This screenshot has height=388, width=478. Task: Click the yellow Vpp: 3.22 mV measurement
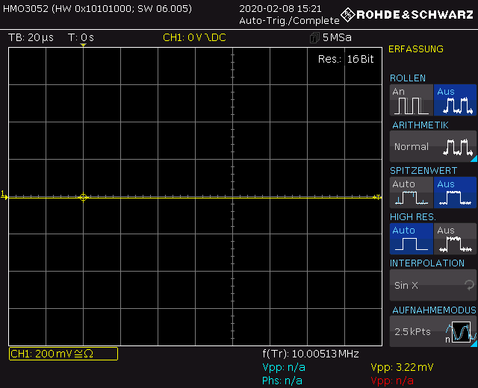pos(401,367)
